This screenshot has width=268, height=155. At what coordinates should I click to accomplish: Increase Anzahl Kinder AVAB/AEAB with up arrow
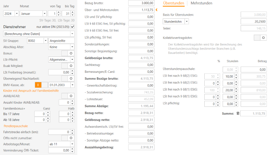72,101
